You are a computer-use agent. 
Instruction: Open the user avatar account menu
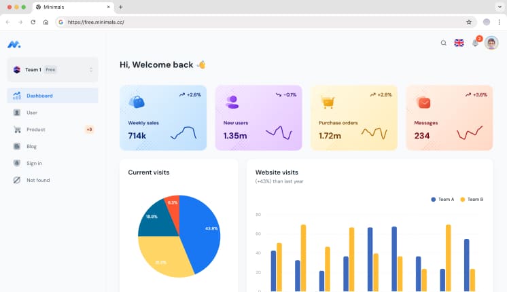pyautogui.click(x=491, y=43)
